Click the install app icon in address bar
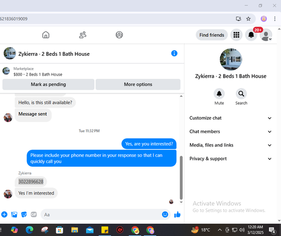Viewport: 281px width, 236px height. click(x=238, y=19)
